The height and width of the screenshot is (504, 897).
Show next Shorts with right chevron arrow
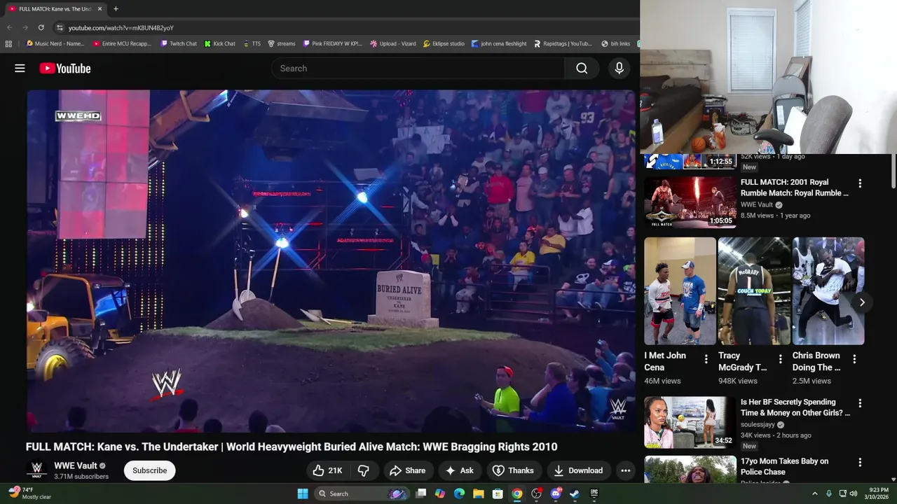pos(862,302)
